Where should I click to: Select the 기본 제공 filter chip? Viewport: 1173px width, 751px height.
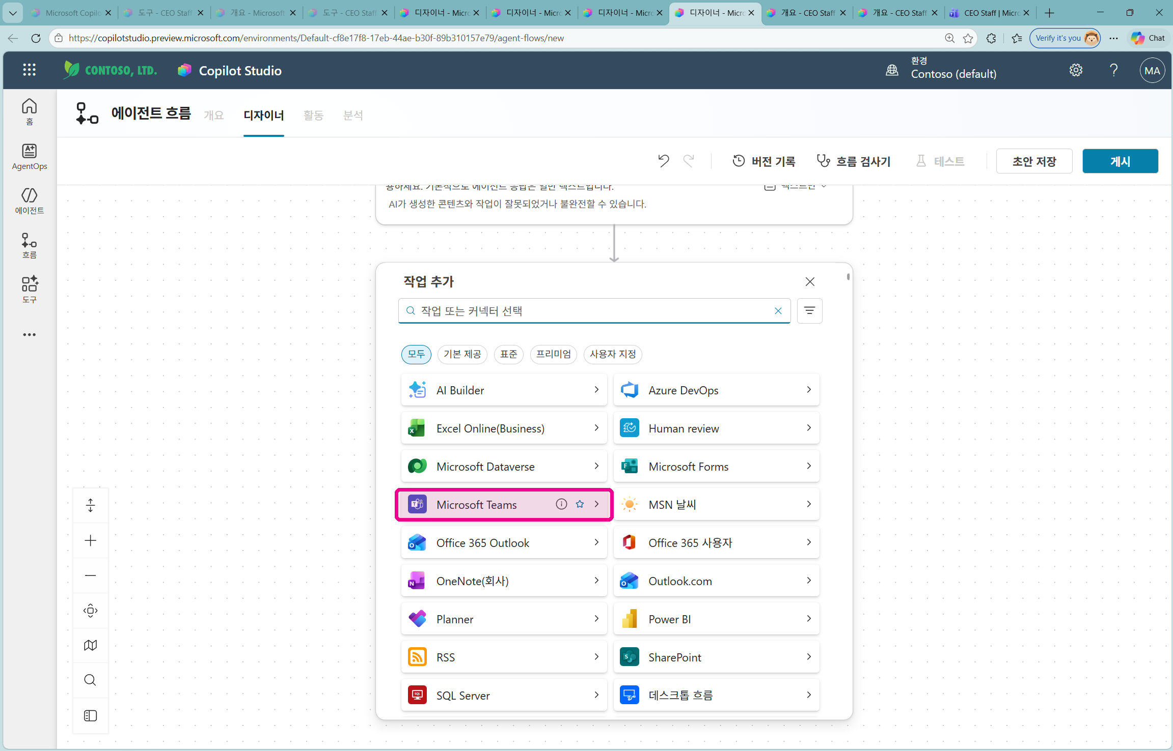[462, 354]
